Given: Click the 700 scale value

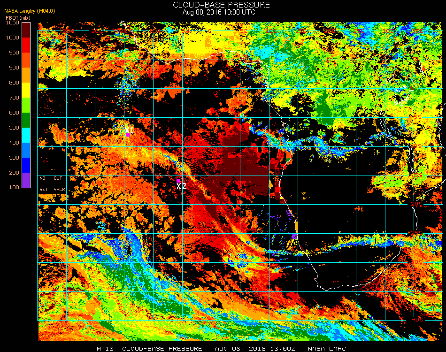Looking at the screenshot, I should (14, 98).
